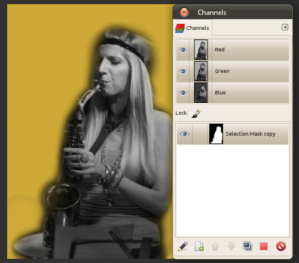Select the Green channel label
Image resolution: width=299 pixels, height=263 pixels.
[x=222, y=71]
